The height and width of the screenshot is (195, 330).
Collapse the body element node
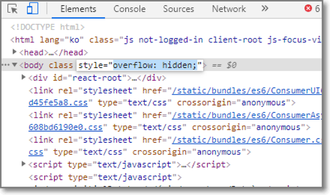point(14,65)
